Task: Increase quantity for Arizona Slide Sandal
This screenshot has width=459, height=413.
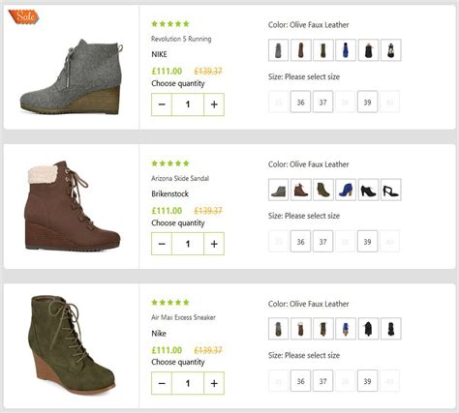Action: [x=214, y=244]
